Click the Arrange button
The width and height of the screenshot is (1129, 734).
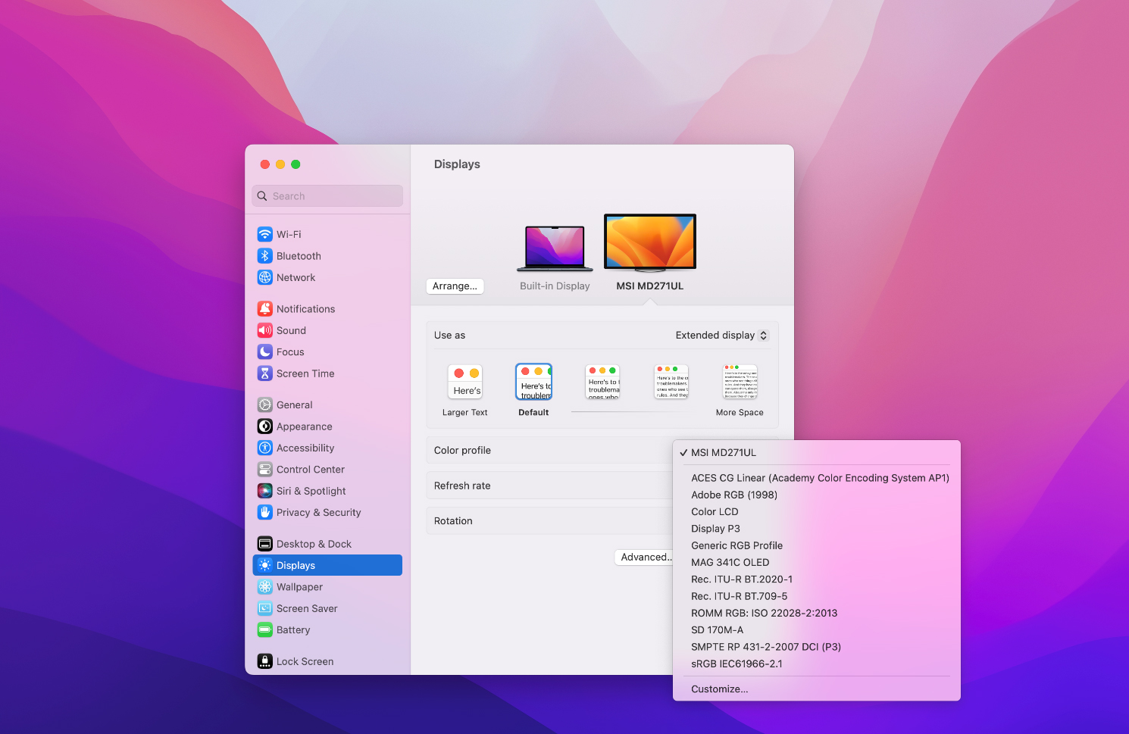coord(455,286)
